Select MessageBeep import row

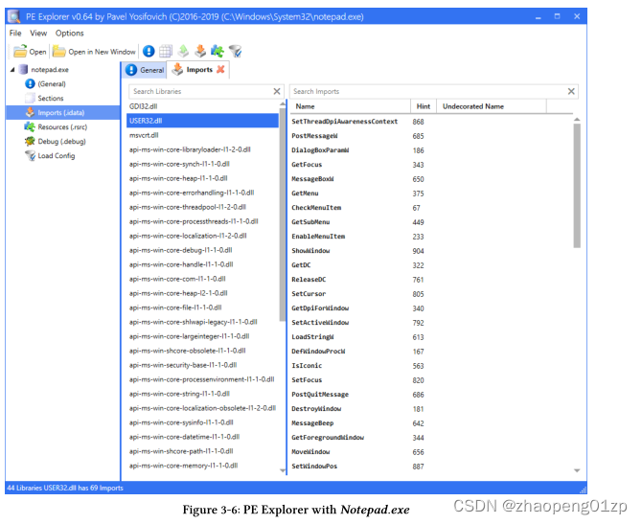[430, 423]
